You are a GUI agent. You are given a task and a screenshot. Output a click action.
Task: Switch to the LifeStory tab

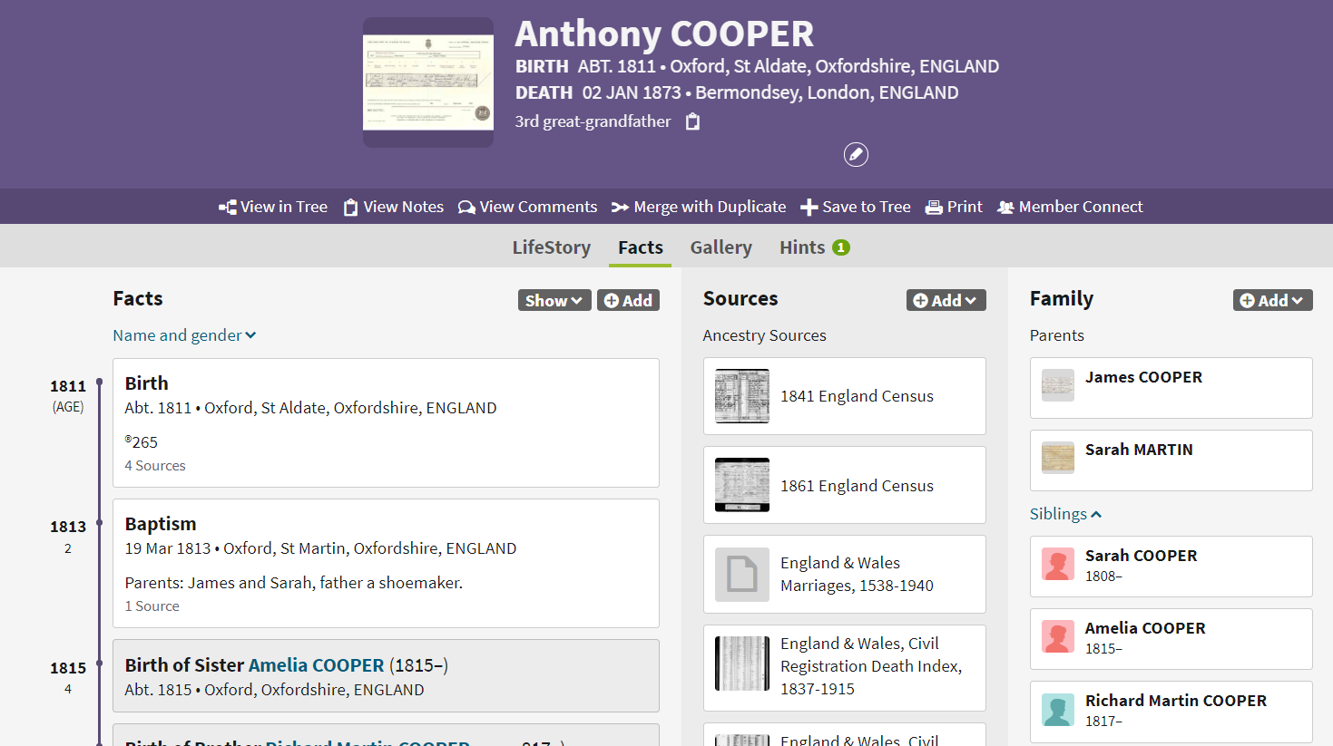click(x=551, y=247)
